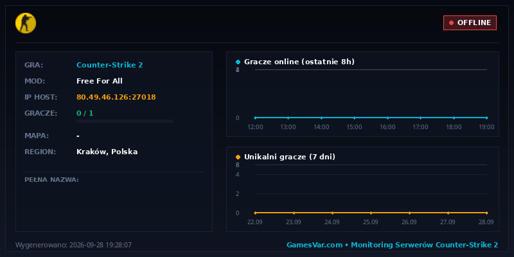Image resolution: width=514 pixels, height=257 pixels.
Task: Click the 18:00 data point on online chart
Action: click(454, 118)
